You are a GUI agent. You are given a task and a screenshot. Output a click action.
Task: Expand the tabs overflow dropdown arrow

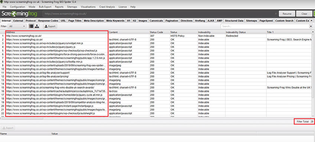pyautogui.click(x=311, y=21)
